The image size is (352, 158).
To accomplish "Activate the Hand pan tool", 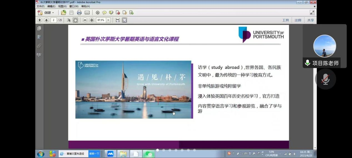I will coord(75,20).
